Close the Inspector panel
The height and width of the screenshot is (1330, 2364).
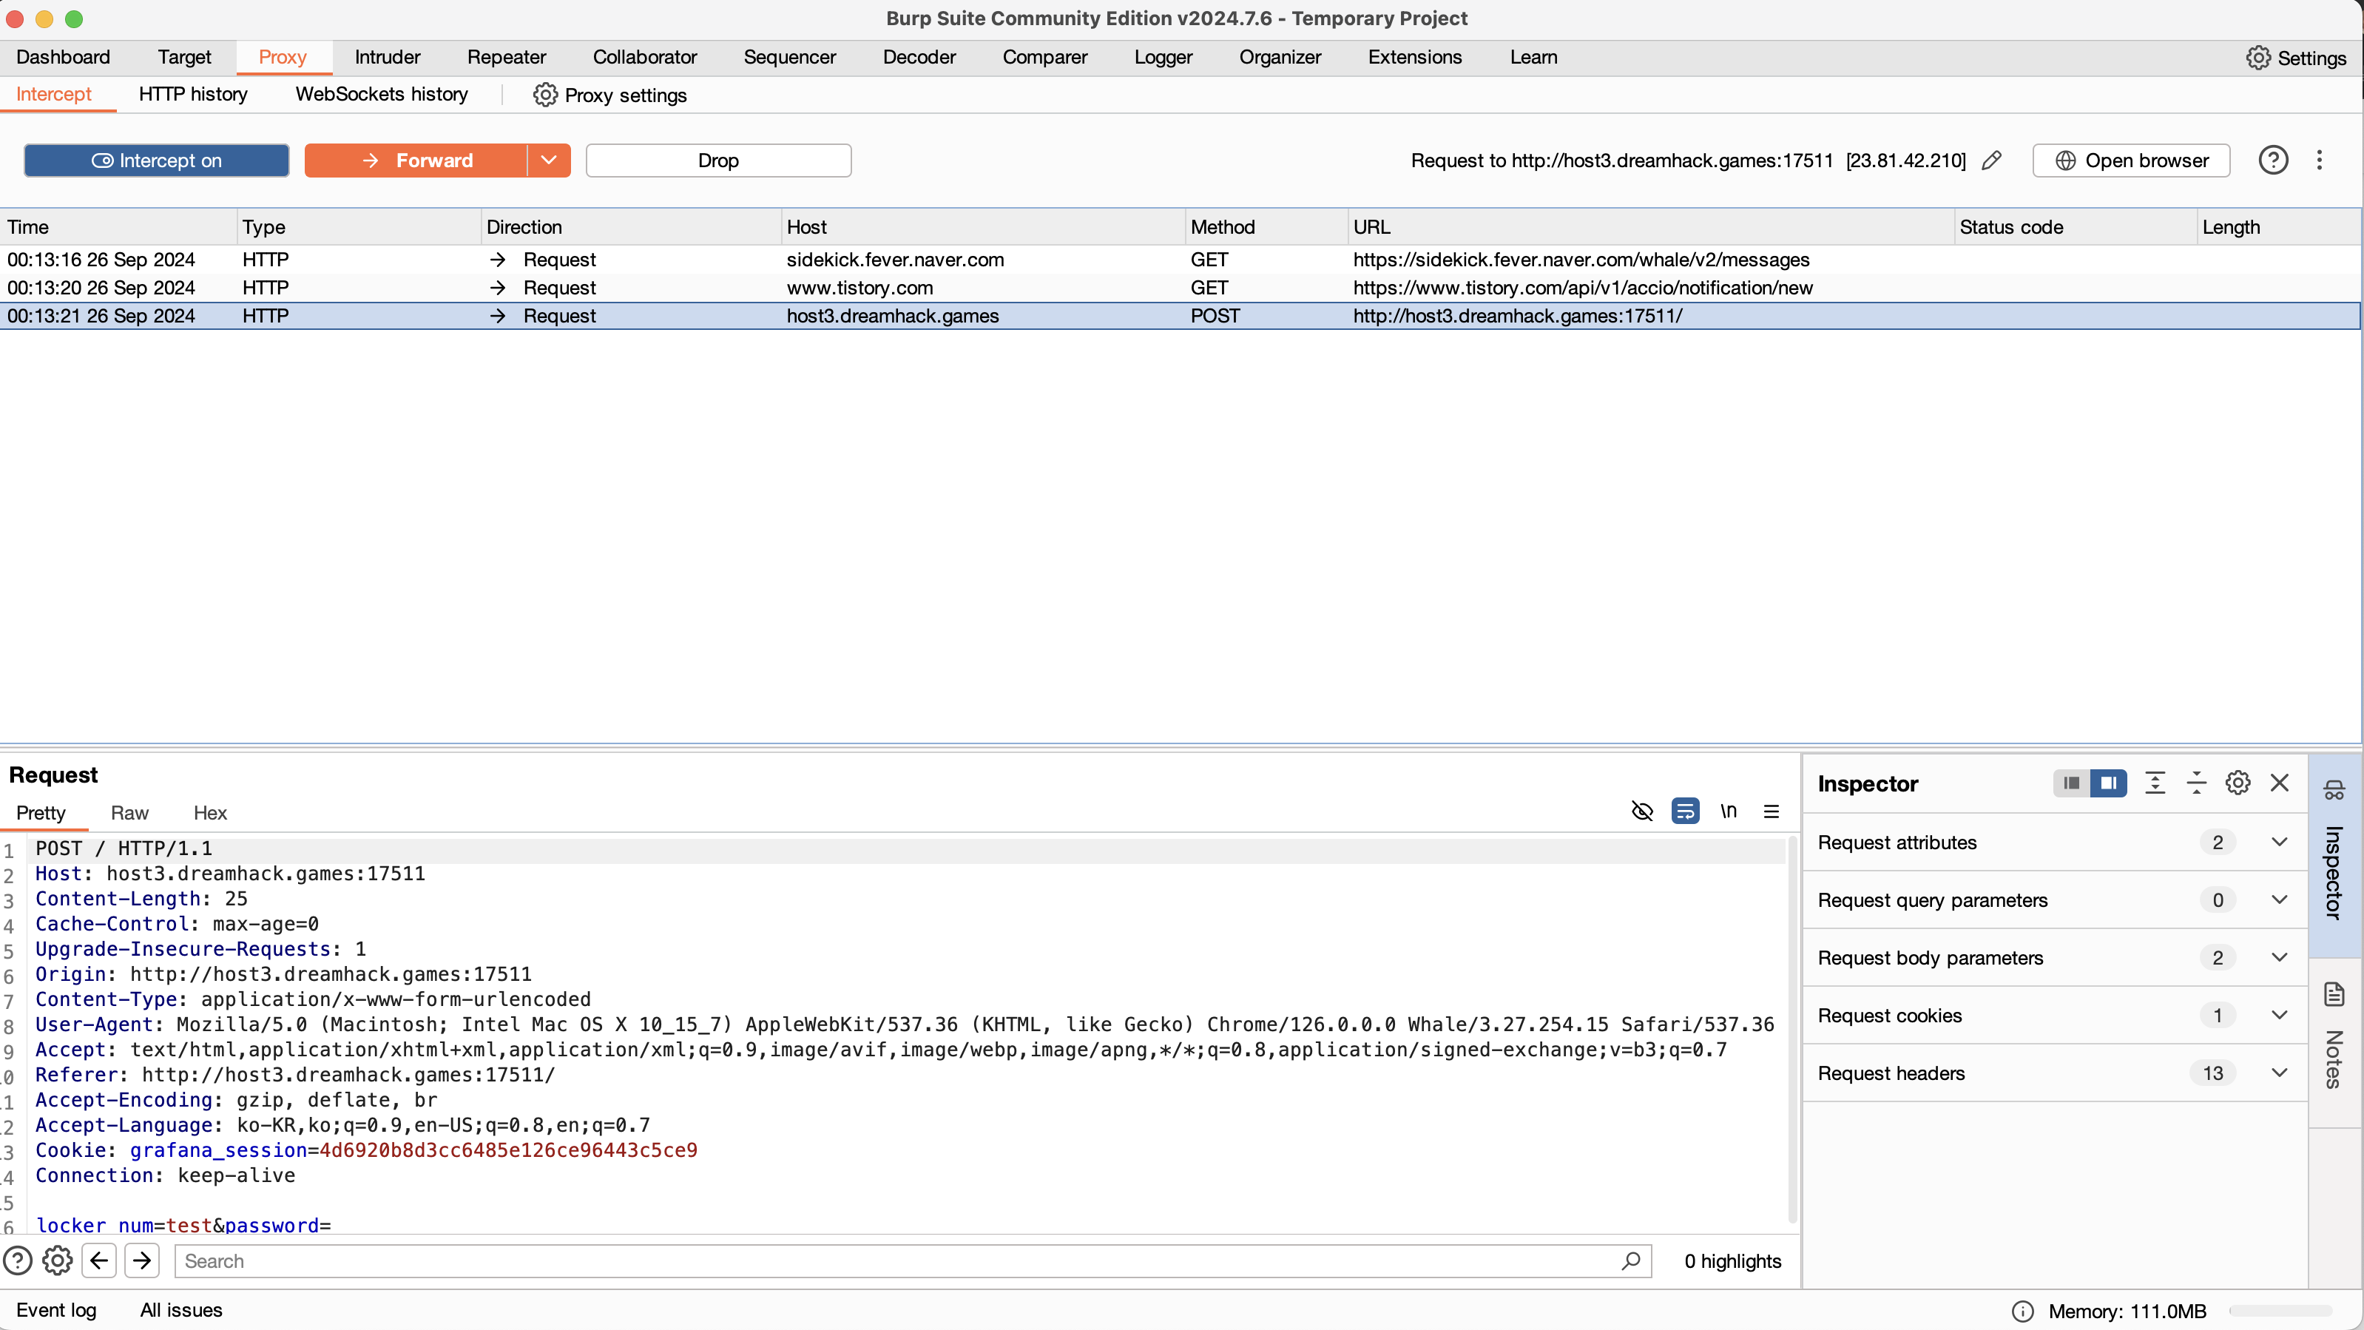tap(2280, 783)
